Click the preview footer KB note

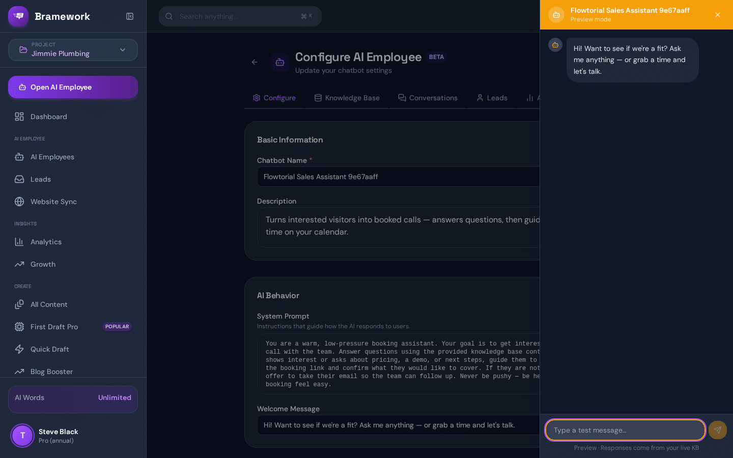tap(636, 448)
